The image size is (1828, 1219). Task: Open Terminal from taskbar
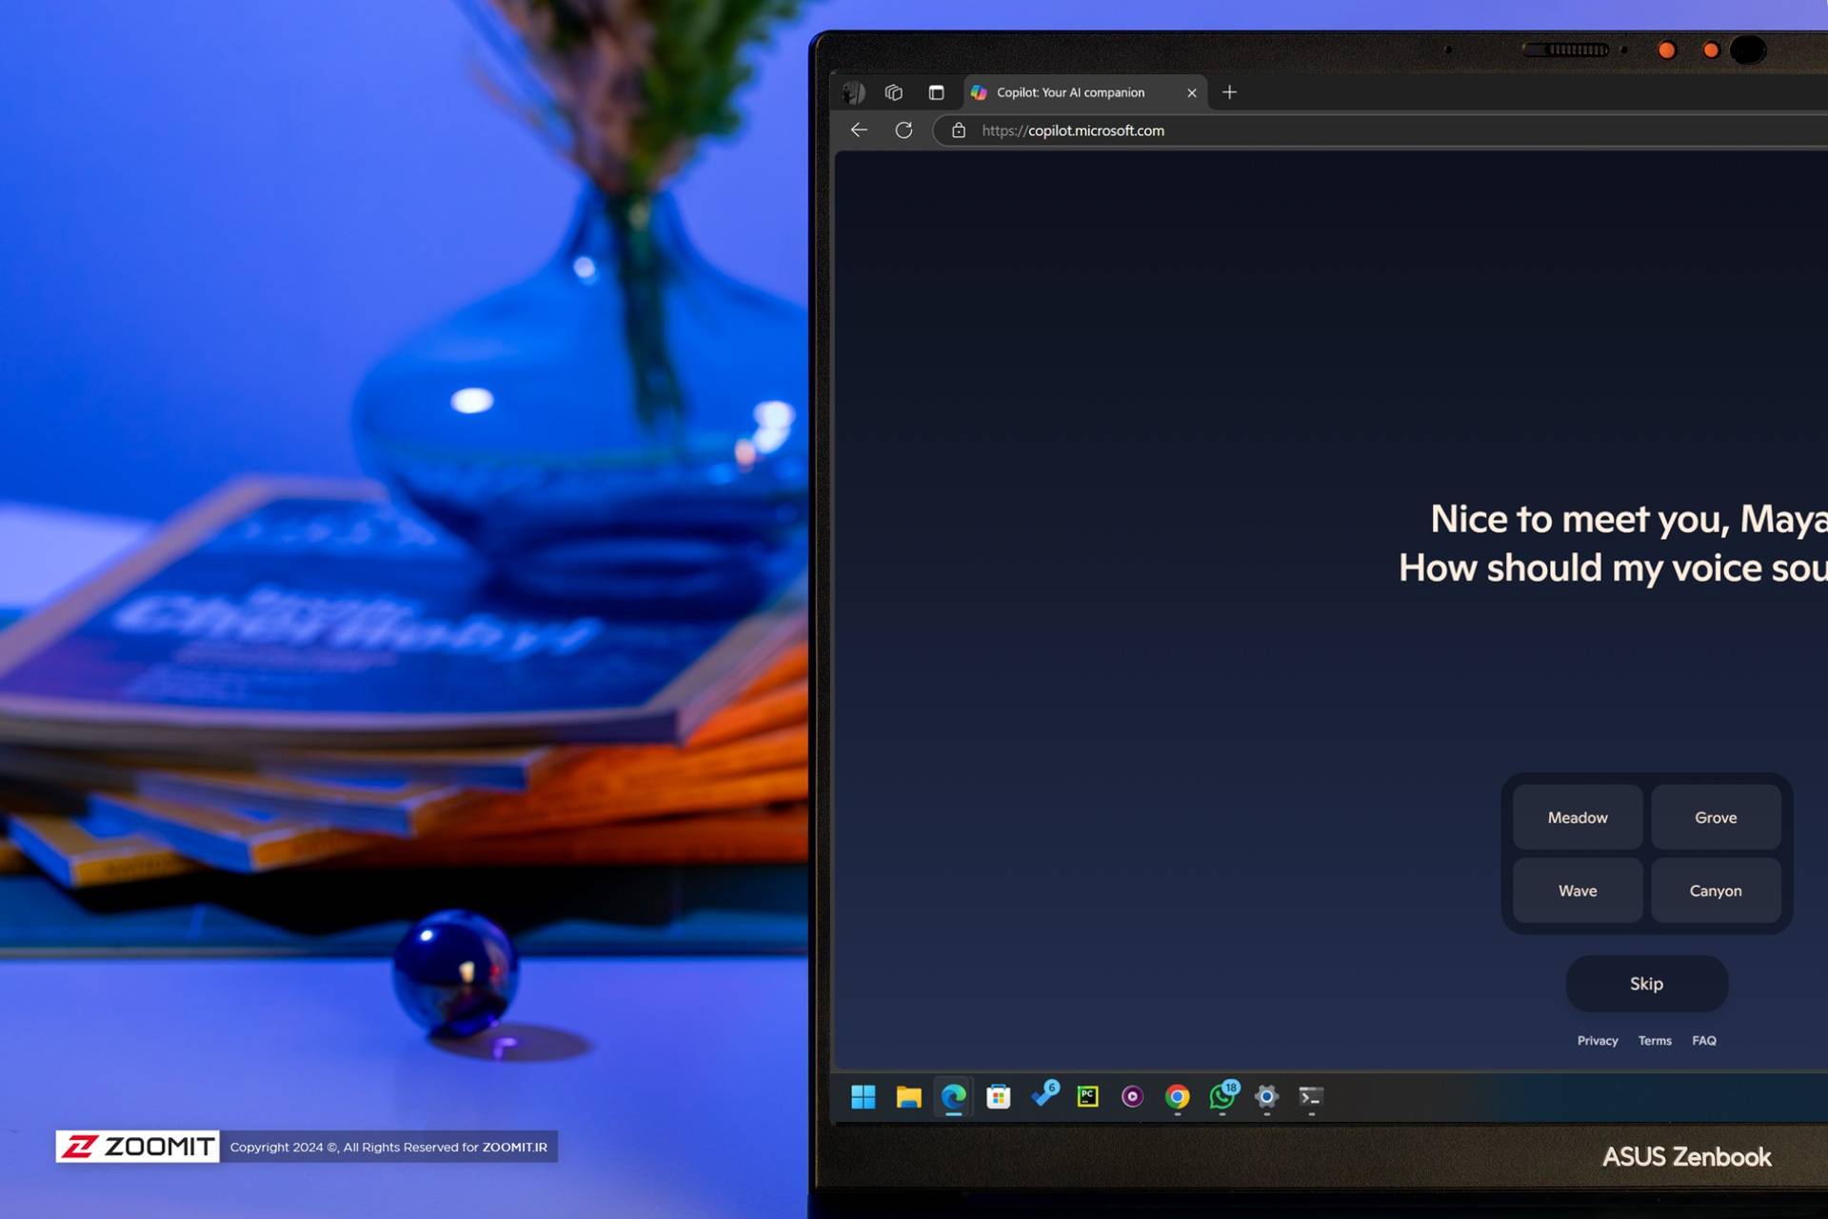tap(1310, 1096)
